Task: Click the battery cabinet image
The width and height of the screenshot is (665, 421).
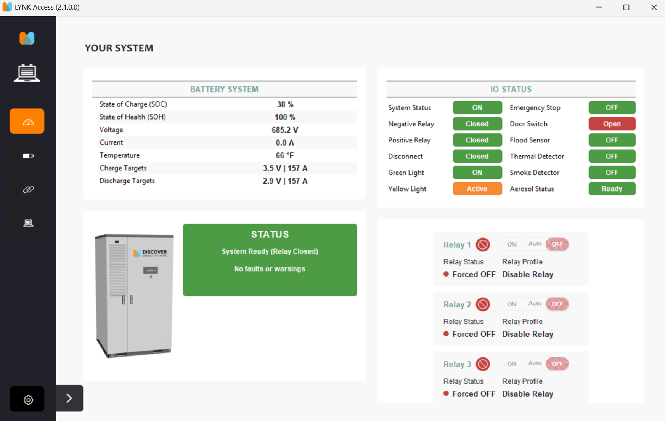Action: coord(134,296)
